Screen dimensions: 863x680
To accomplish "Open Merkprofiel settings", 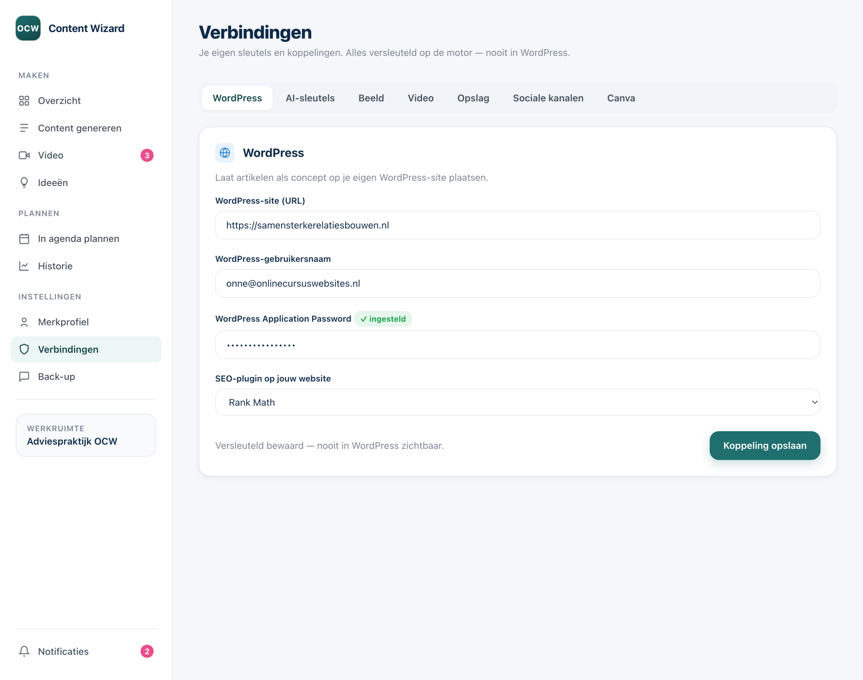I will (x=86, y=322).
